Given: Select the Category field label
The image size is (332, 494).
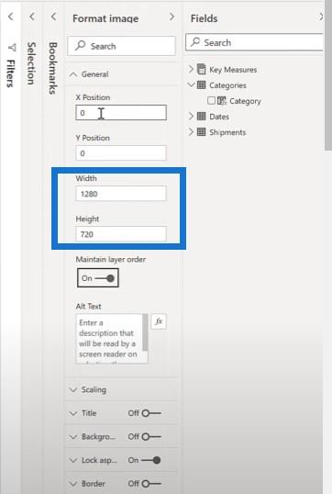Looking at the screenshot, I should click(245, 101).
